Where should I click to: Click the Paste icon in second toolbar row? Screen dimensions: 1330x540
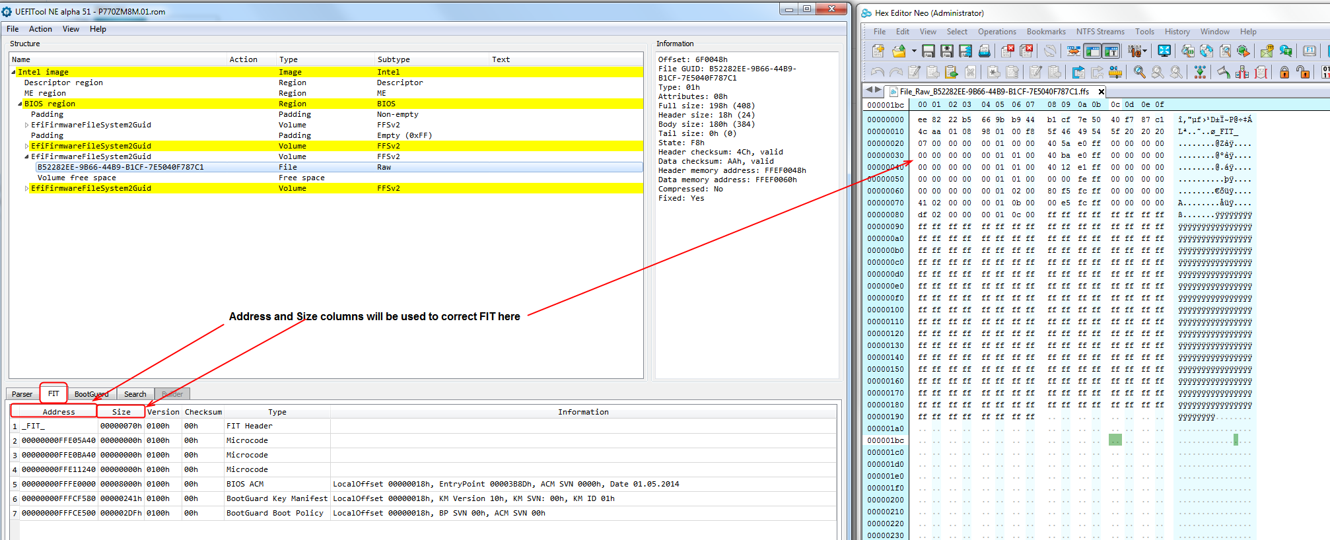point(952,72)
